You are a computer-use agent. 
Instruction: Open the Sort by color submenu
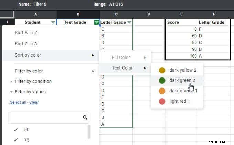tap(51, 55)
